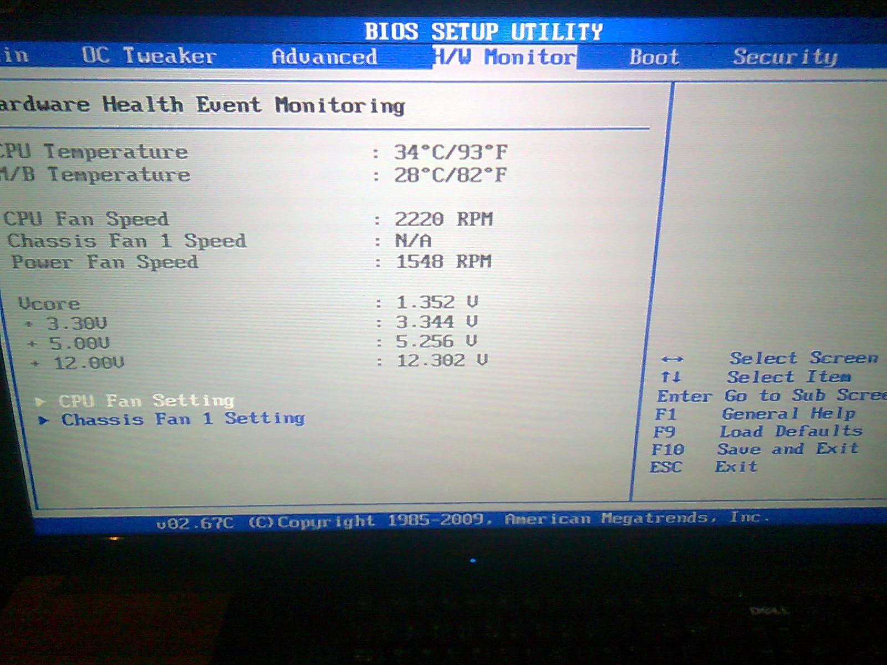Viewport: 887px width, 665px height.
Task: Click the 5.256 V reading
Action: coord(437,341)
